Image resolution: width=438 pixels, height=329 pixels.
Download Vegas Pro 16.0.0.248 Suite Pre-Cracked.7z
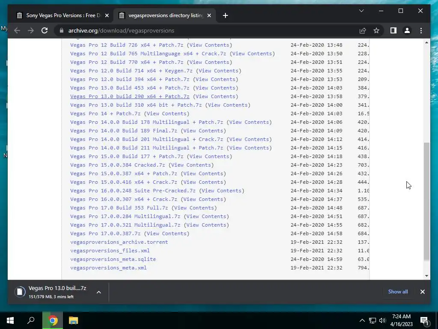pyautogui.click(x=133, y=191)
